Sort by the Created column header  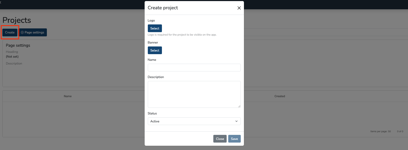[x=280, y=96]
